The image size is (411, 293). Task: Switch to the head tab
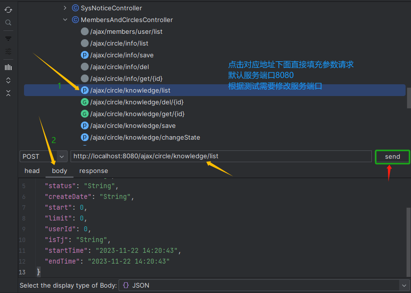32,171
